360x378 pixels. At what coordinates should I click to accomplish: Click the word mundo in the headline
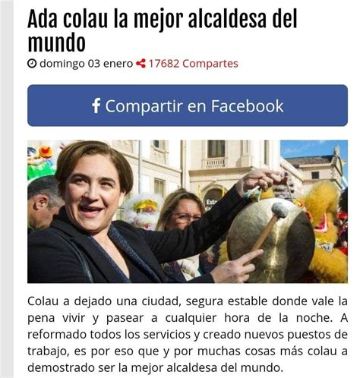[x=56, y=42]
